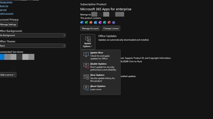Click the Update Now download icon
Screen dimensions: 213x119
pos(86,54)
